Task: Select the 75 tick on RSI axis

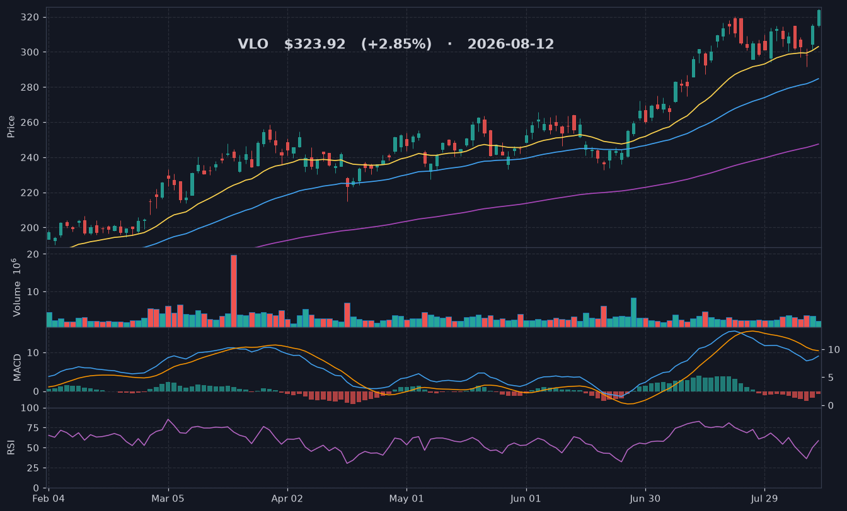Action: point(34,429)
